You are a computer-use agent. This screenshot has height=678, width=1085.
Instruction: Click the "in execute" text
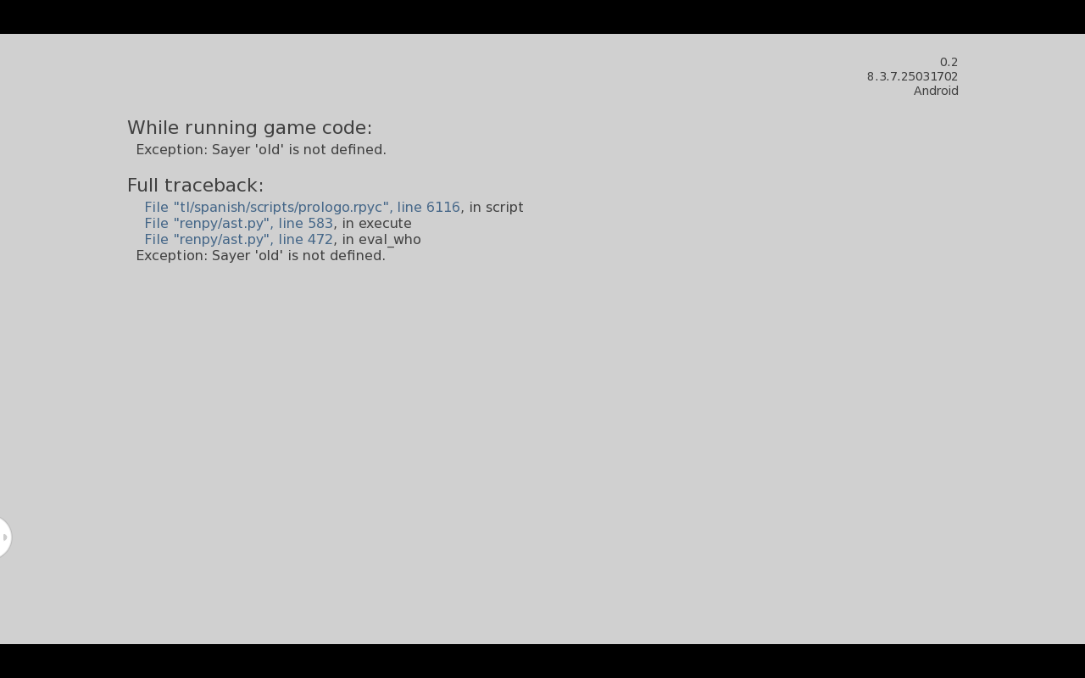(376, 224)
